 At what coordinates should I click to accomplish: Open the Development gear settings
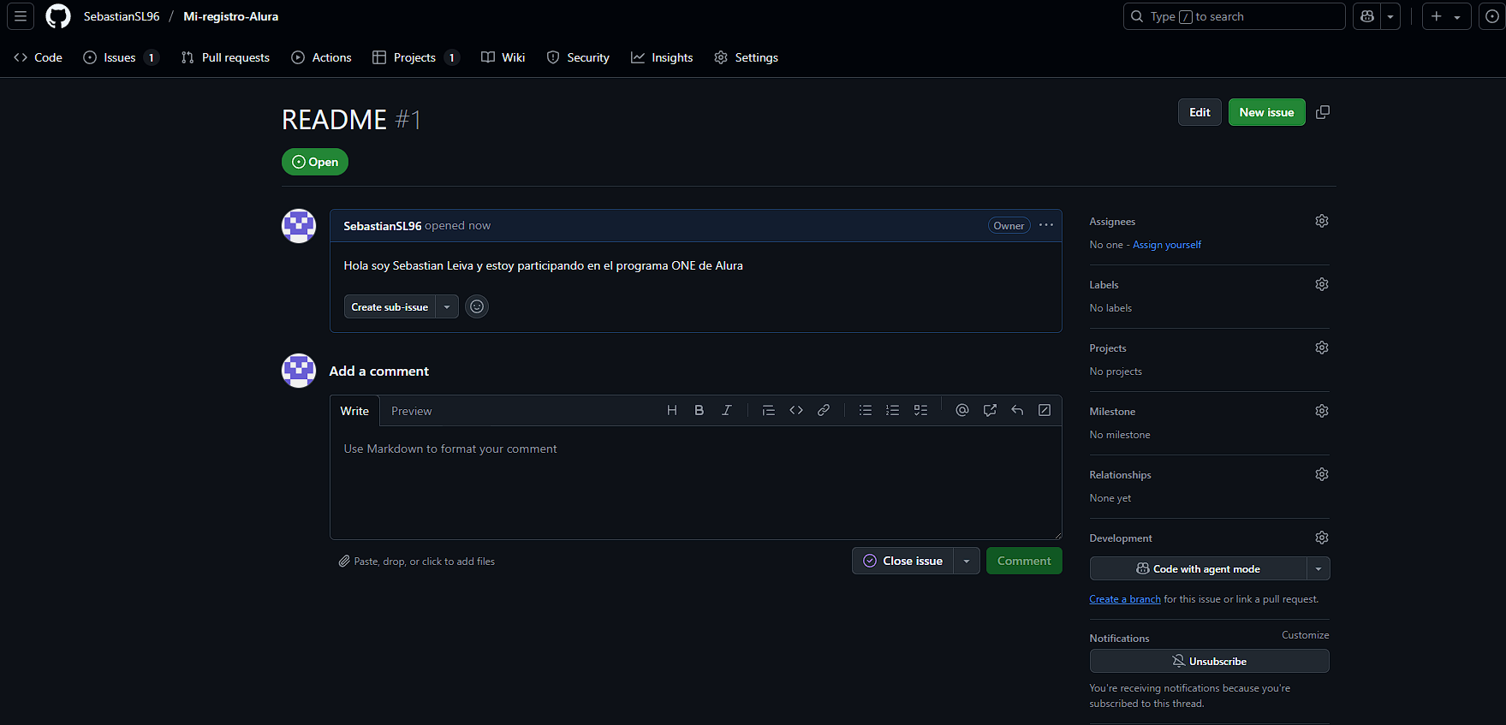click(x=1322, y=538)
